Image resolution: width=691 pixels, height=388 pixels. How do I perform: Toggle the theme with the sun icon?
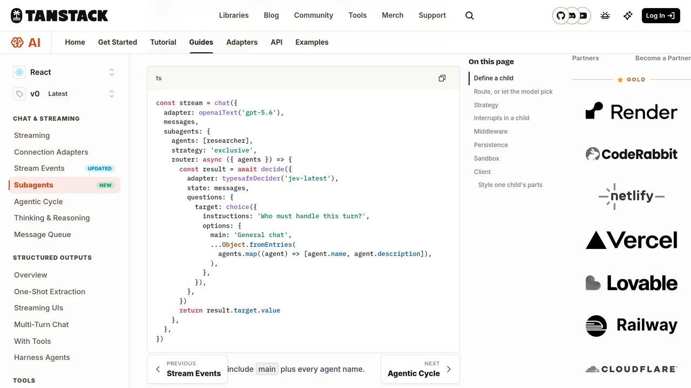coord(605,16)
